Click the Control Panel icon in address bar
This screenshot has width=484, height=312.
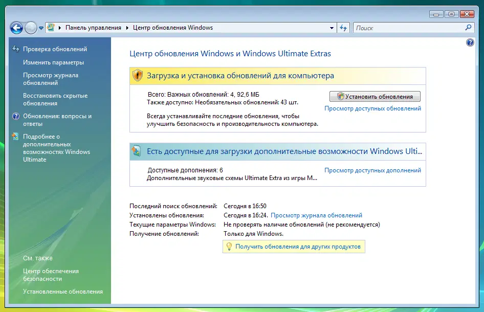(51, 28)
